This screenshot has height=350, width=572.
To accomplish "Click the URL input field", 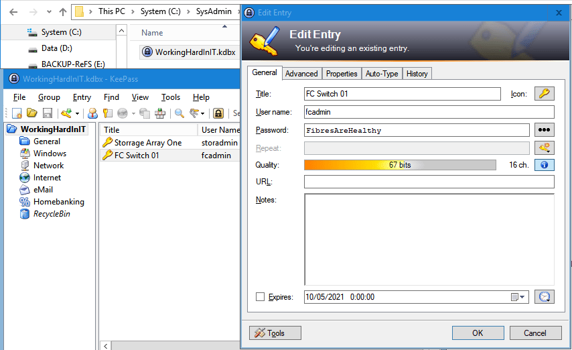I will point(429,182).
